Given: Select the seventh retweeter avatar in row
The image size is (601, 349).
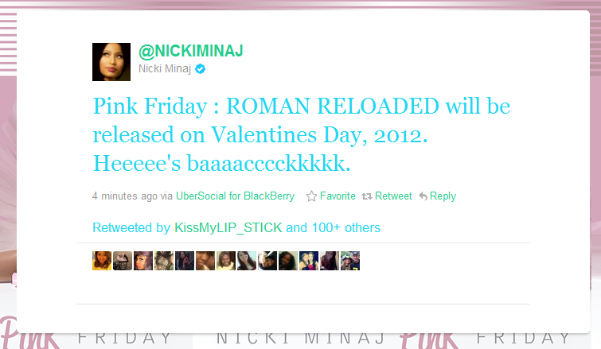Looking at the screenshot, I should (x=226, y=261).
